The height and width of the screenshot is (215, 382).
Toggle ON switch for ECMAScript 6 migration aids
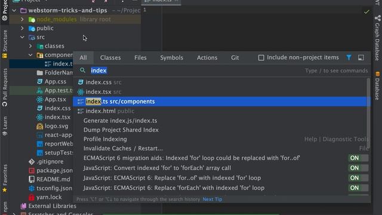[358, 158]
